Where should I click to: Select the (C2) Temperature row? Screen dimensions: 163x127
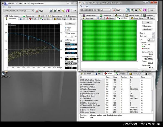click(115, 98)
